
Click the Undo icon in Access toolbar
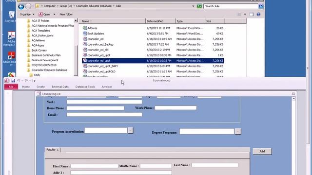(x=19, y=81)
